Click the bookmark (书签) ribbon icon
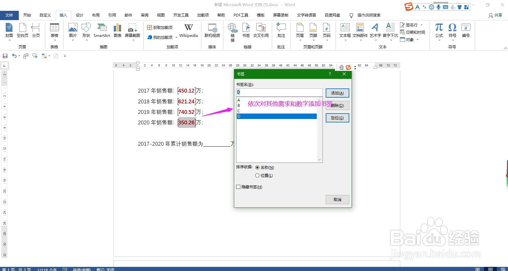The width and height of the screenshot is (508, 271). 246,31
